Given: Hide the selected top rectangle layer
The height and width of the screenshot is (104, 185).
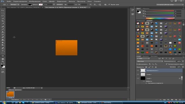Looking at the screenshot, I should [x=138, y=70].
